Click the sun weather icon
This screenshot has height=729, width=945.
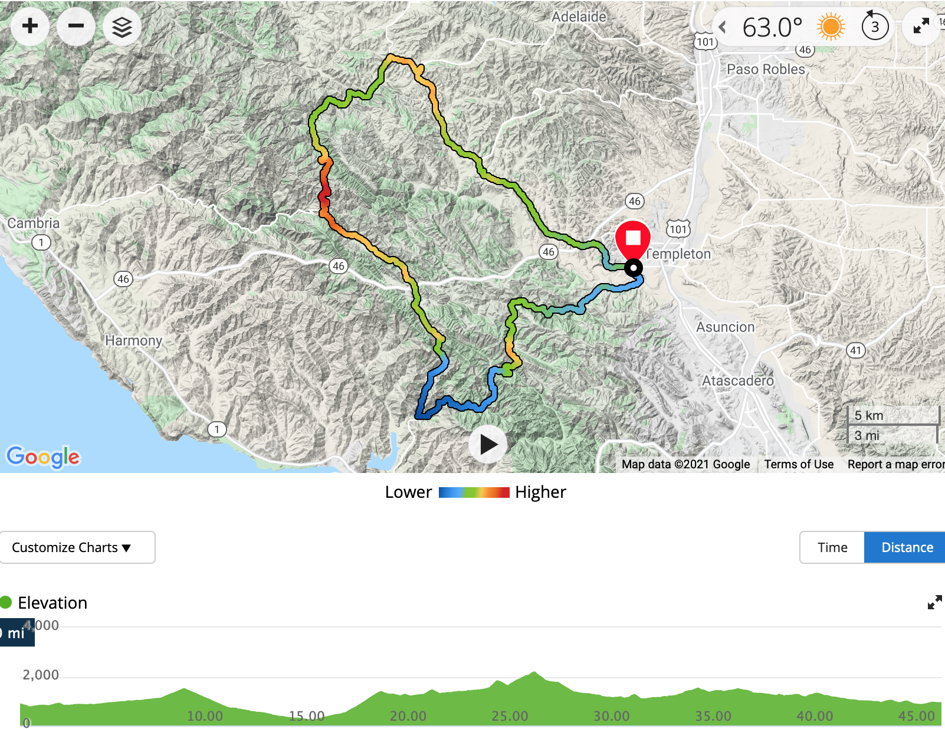(831, 27)
